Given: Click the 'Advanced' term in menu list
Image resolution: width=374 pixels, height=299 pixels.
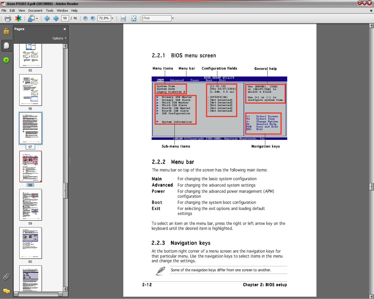Looking at the screenshot, I should click(162, 185).
